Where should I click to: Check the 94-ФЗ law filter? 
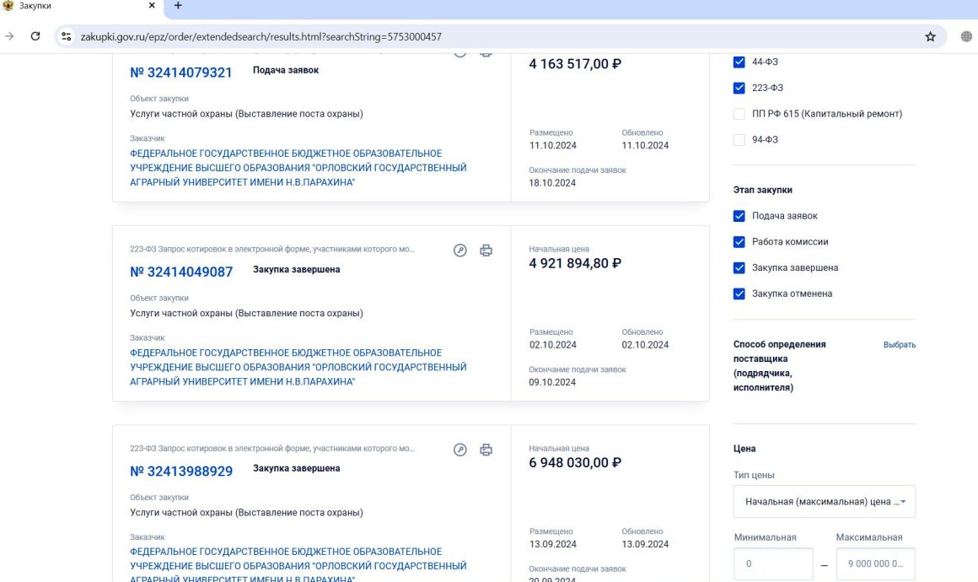pos(739,140)
